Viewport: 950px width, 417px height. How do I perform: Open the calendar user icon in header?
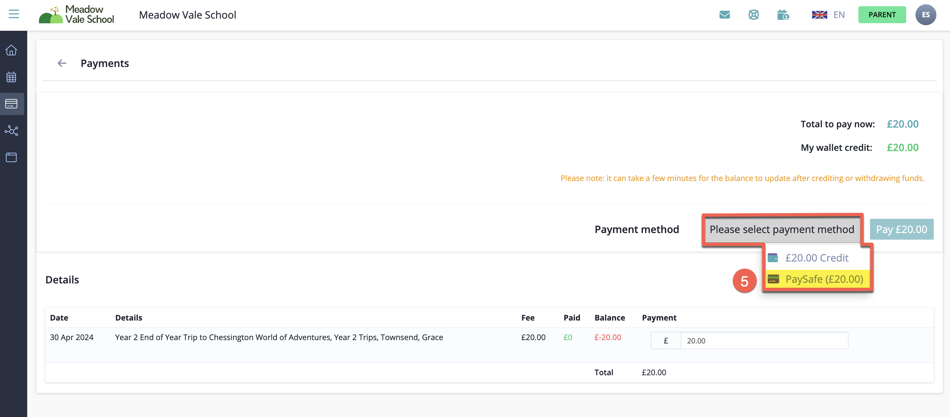click(x=783, y=15)
